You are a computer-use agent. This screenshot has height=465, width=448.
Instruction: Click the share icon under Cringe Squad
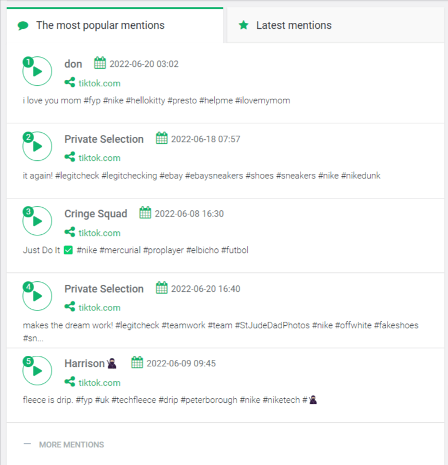pos(70,232)
